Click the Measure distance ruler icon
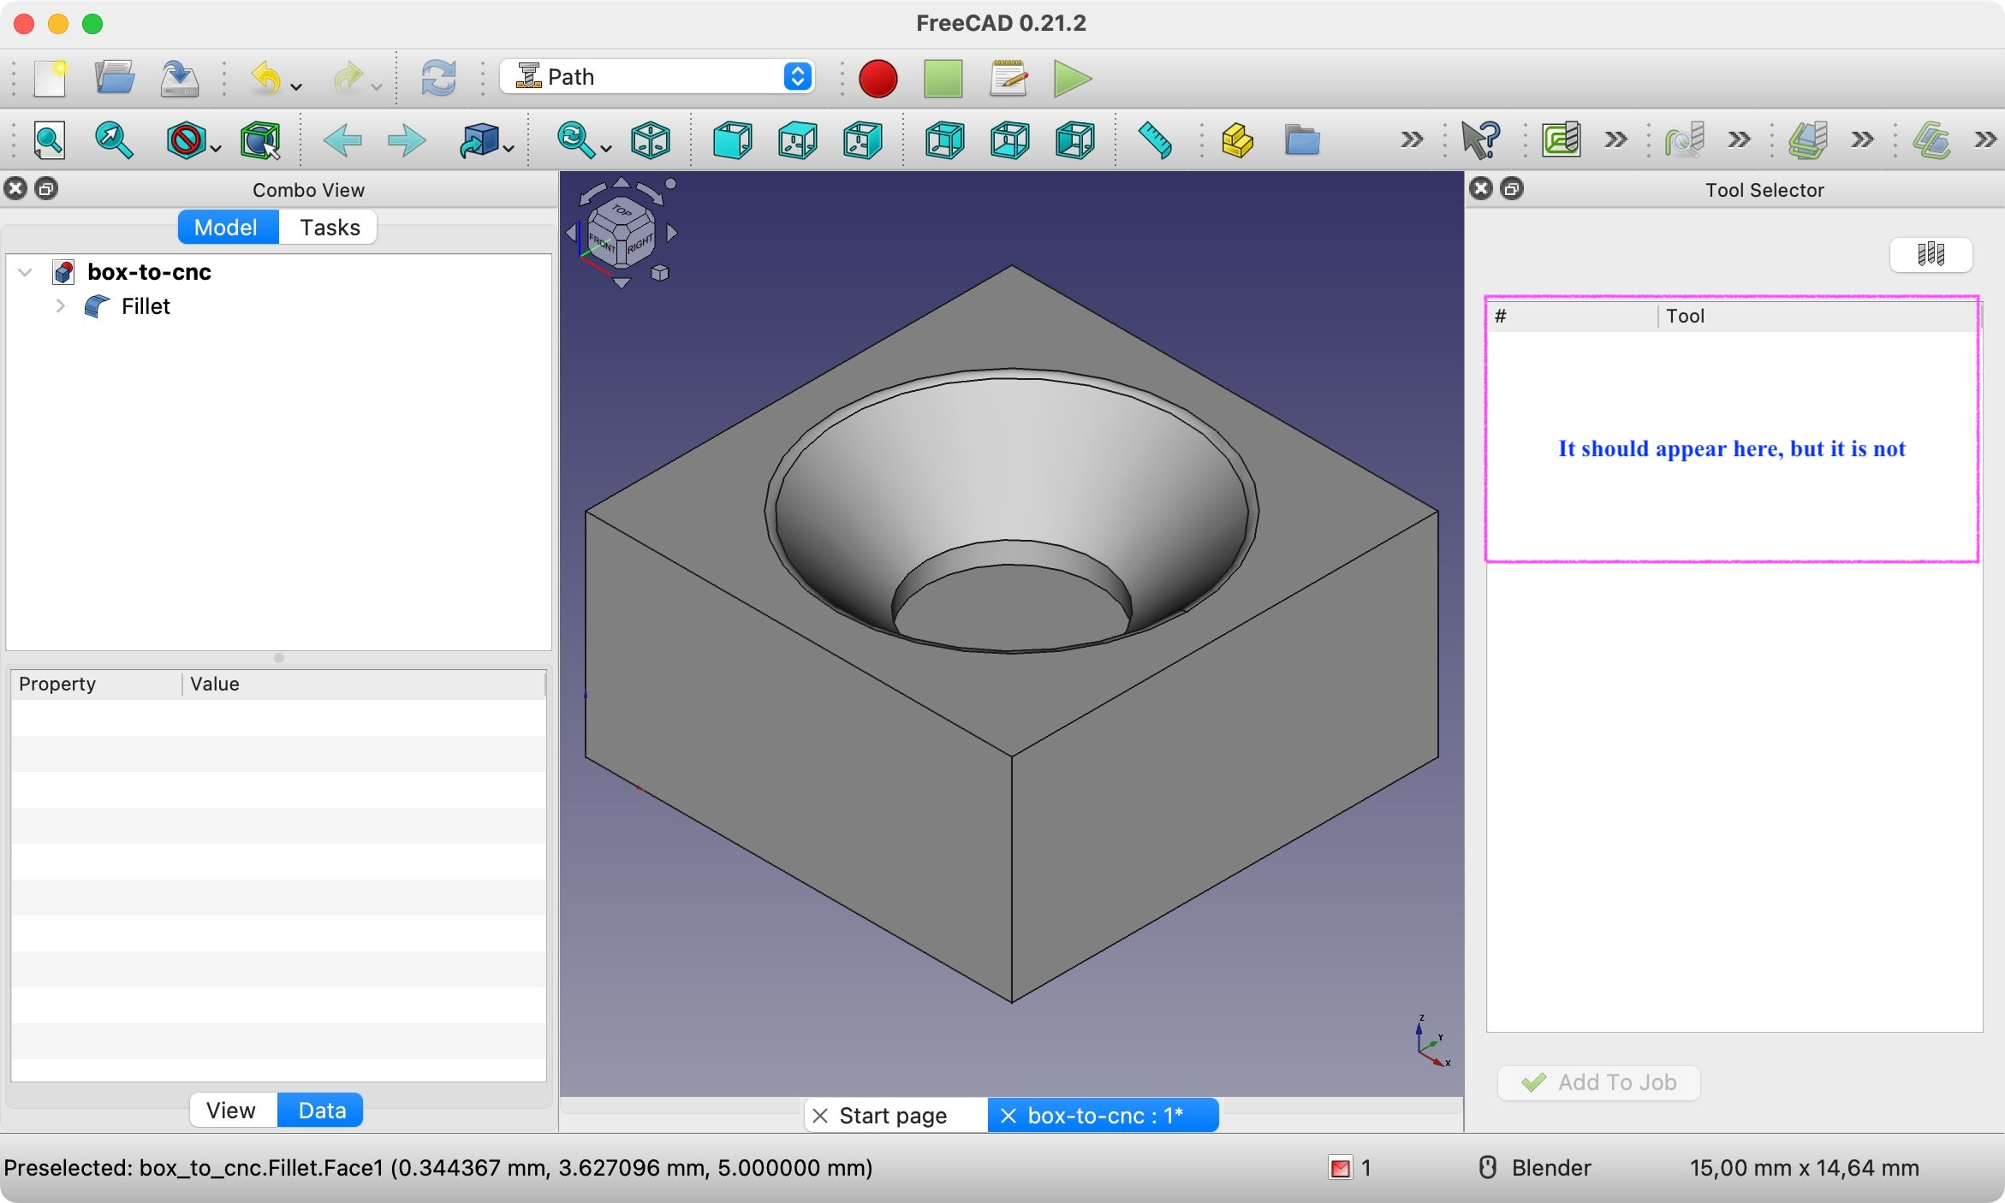This screenshot has width=2005, height=1203. [x=1154, y=139]
